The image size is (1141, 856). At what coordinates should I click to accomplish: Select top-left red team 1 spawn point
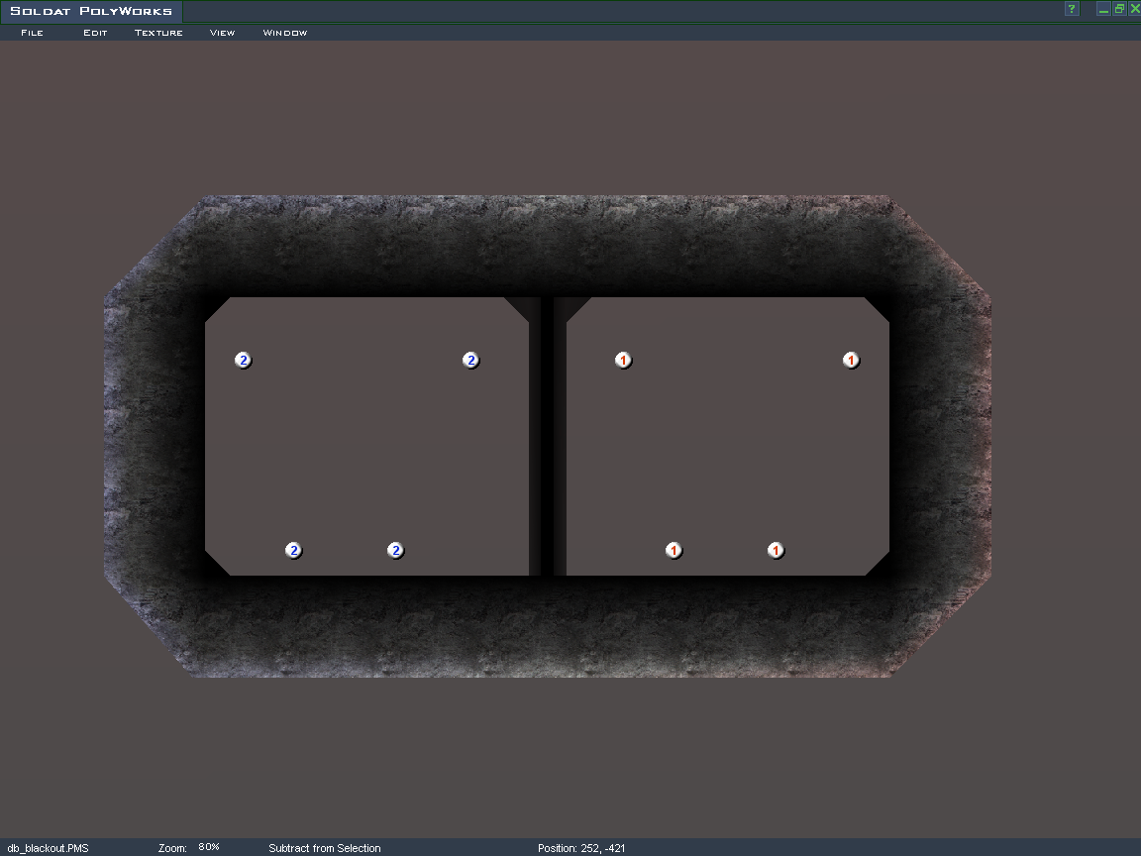tap(623, 360)
